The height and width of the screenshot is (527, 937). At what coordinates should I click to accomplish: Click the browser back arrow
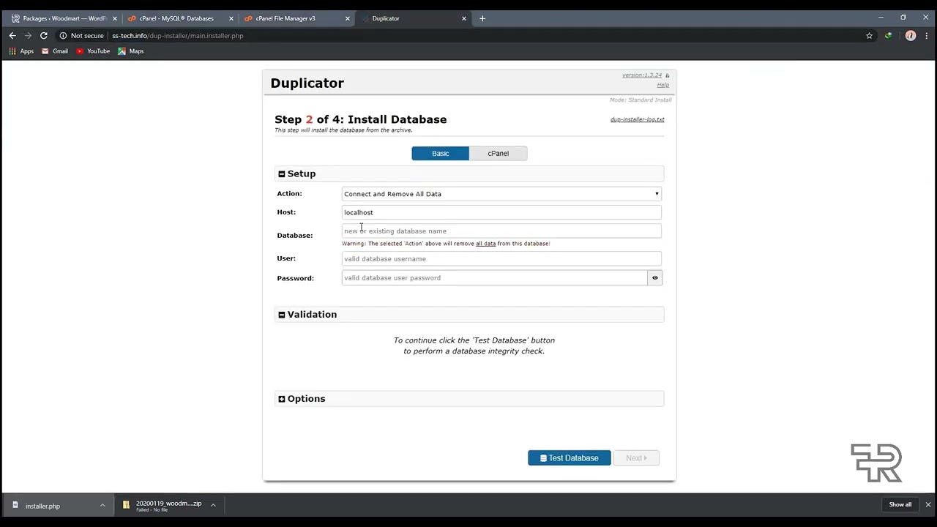click(x=12, y=35)
